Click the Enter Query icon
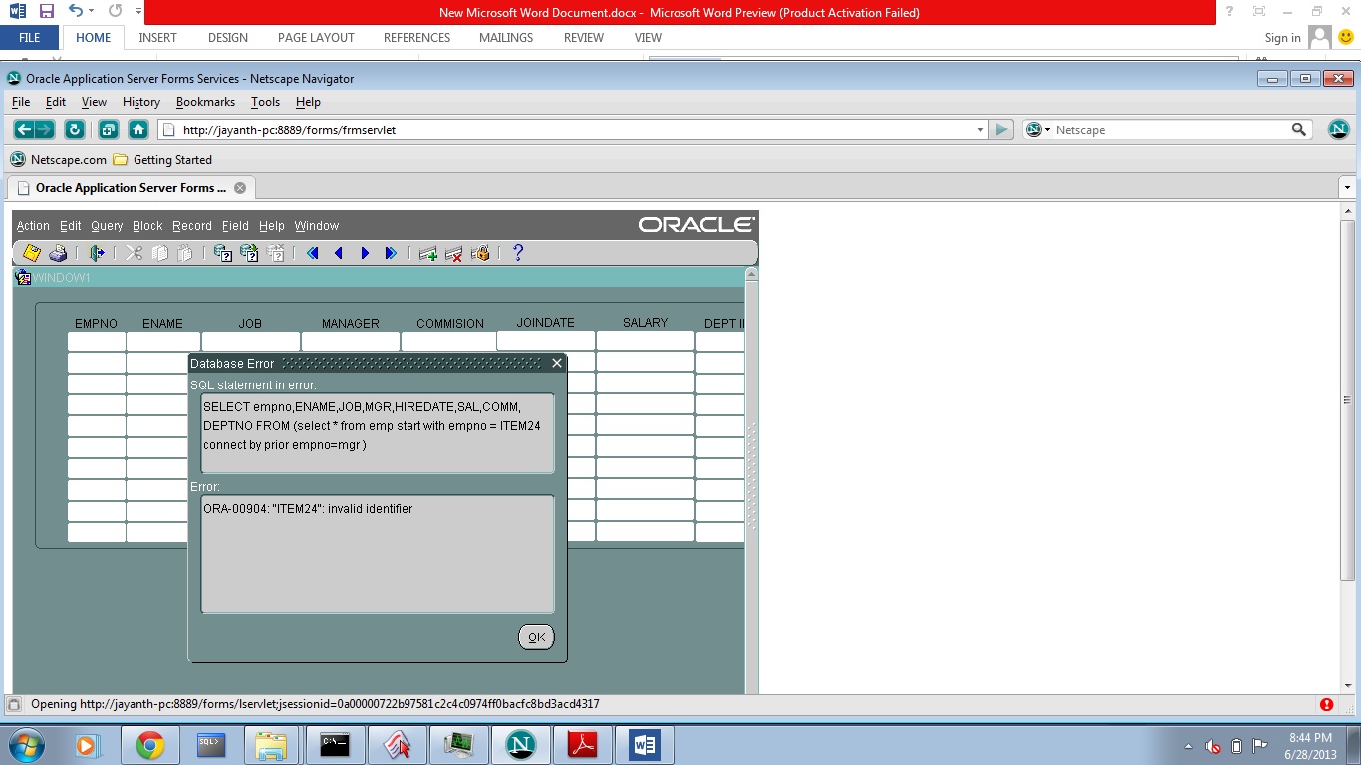 [223, 253]
